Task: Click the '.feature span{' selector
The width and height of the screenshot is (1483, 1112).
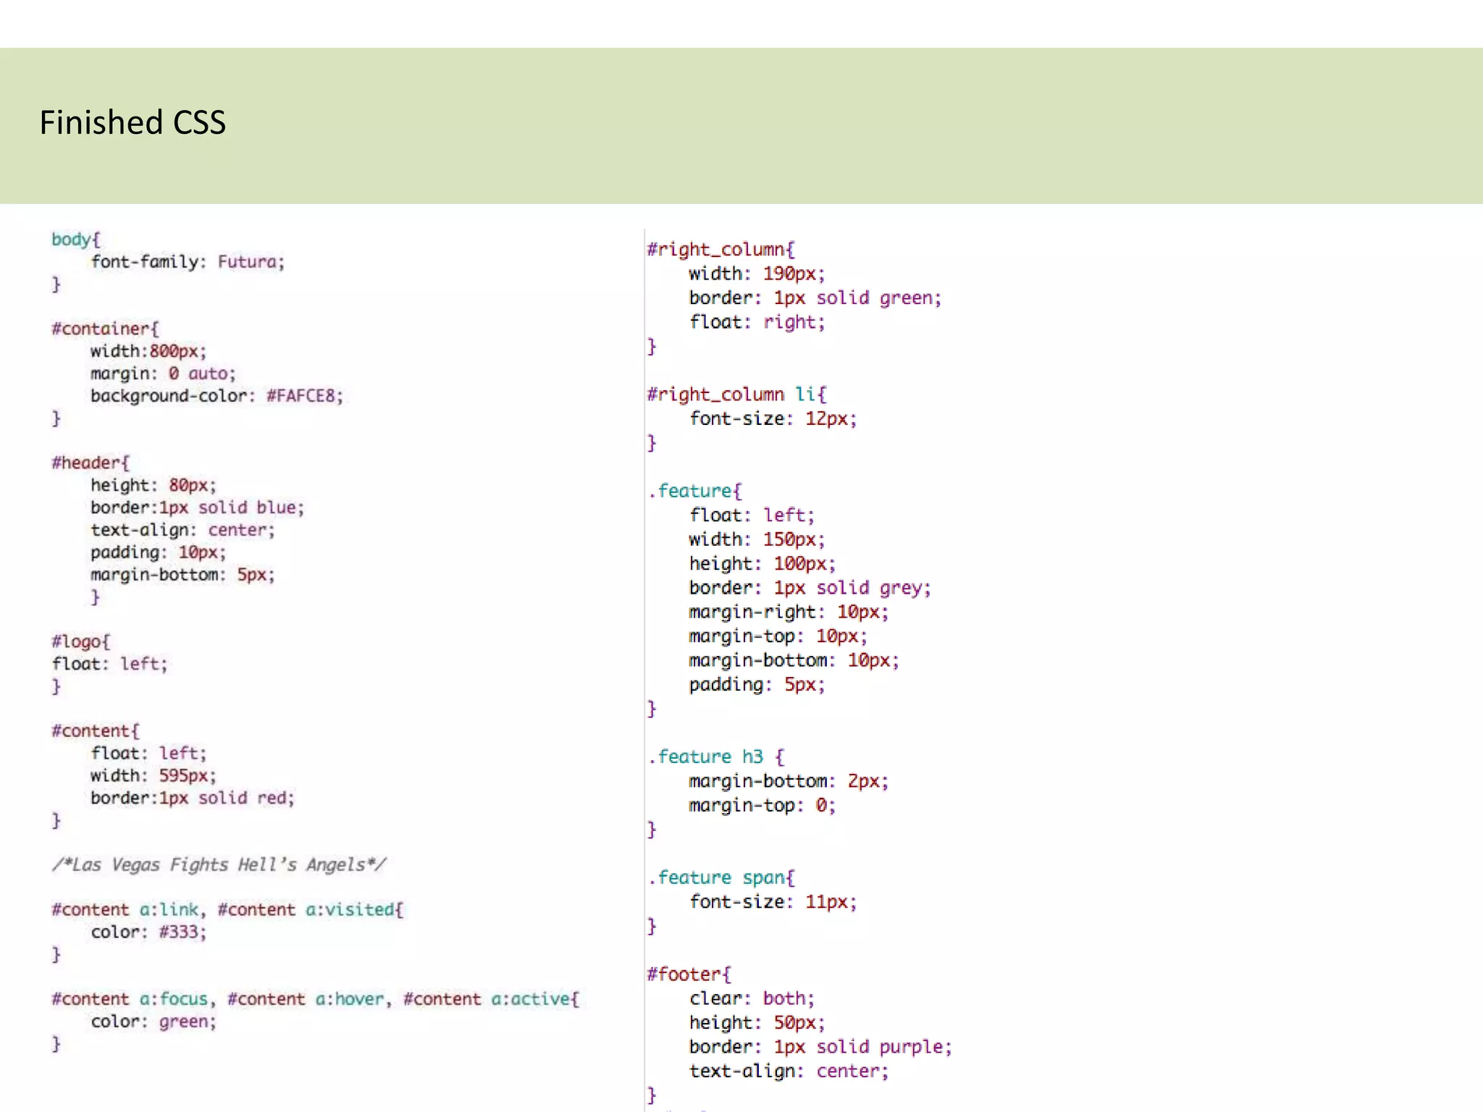Action: click(721, 877)
